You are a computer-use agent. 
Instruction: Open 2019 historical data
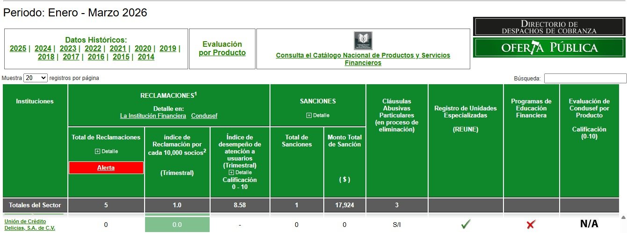pos(168,48)
